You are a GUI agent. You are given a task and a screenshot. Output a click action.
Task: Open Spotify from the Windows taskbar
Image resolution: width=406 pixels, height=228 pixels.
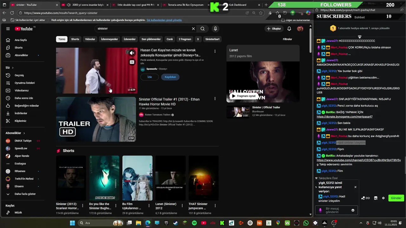click(x=194, y=223)
